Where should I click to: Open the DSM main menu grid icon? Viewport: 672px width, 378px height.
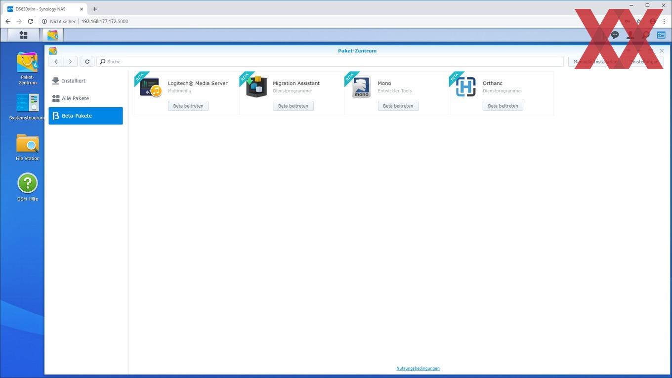pos(23,35)
